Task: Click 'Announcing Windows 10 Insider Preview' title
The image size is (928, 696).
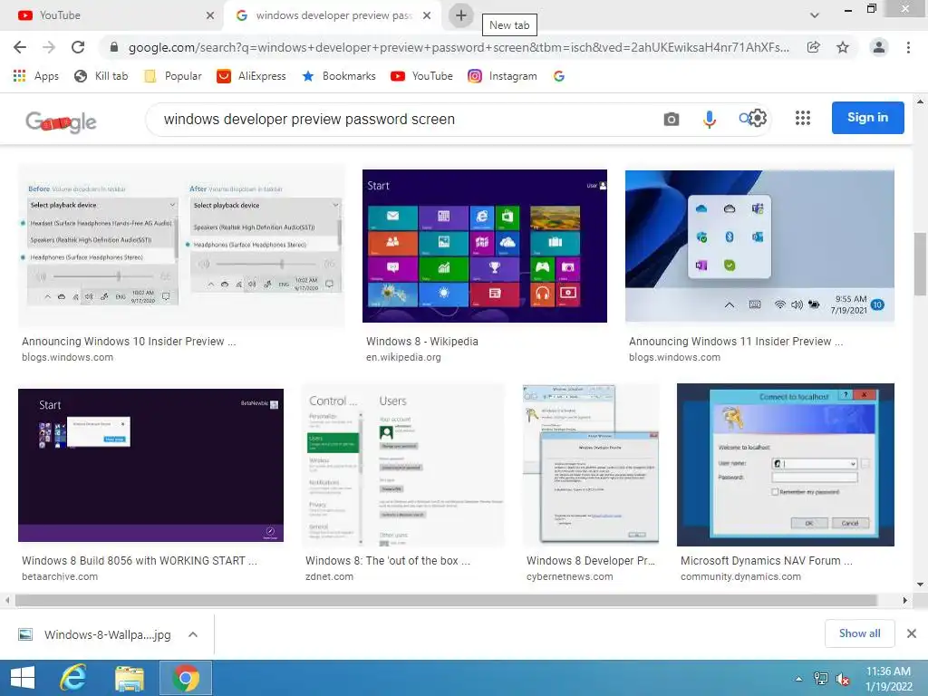Action: point(129,342)
